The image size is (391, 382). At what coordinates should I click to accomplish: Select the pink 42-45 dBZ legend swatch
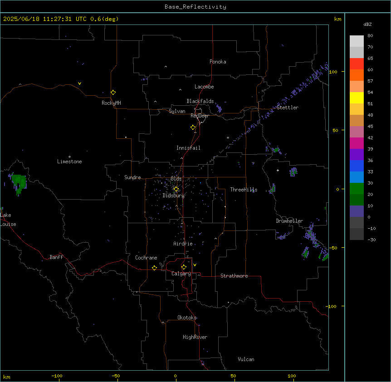click(357, 132)
